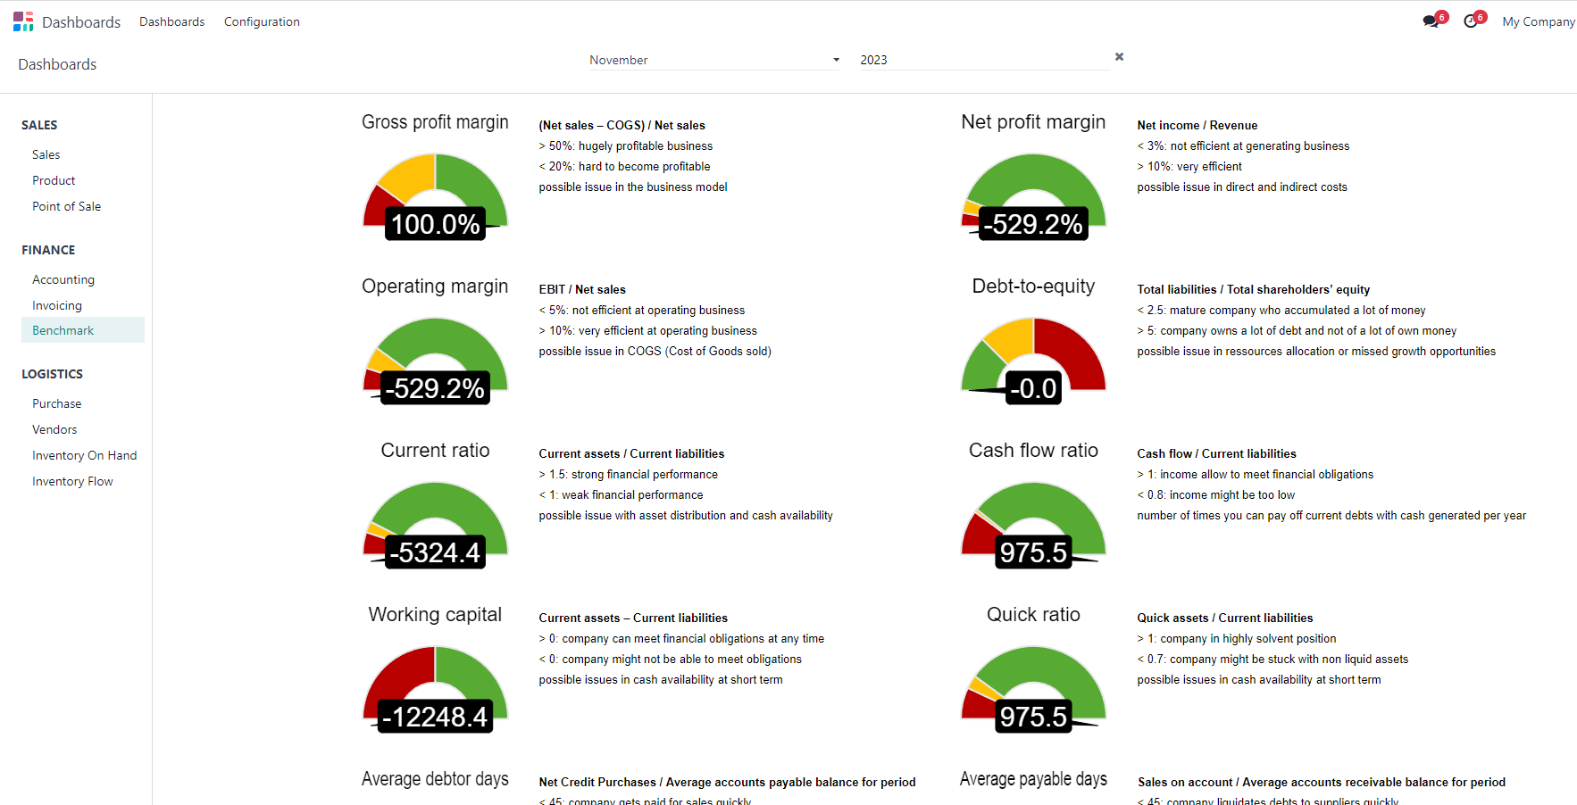Open the activities clock icon
1577x805 pixels.
click(1471, 21)
